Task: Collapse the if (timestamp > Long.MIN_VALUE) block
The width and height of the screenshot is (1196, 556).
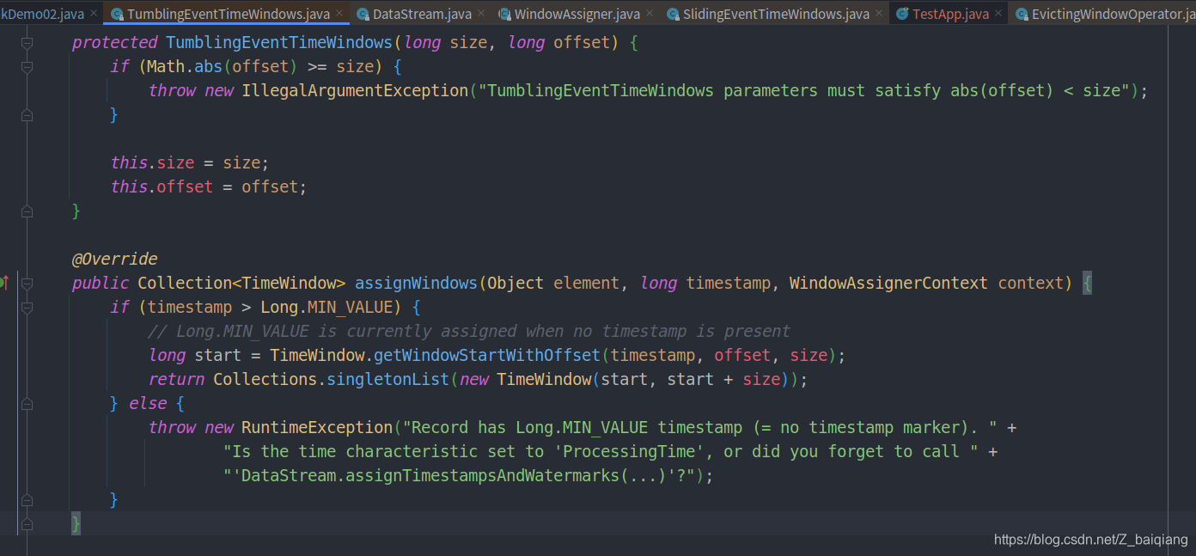Action: click(x=27, y=307)
